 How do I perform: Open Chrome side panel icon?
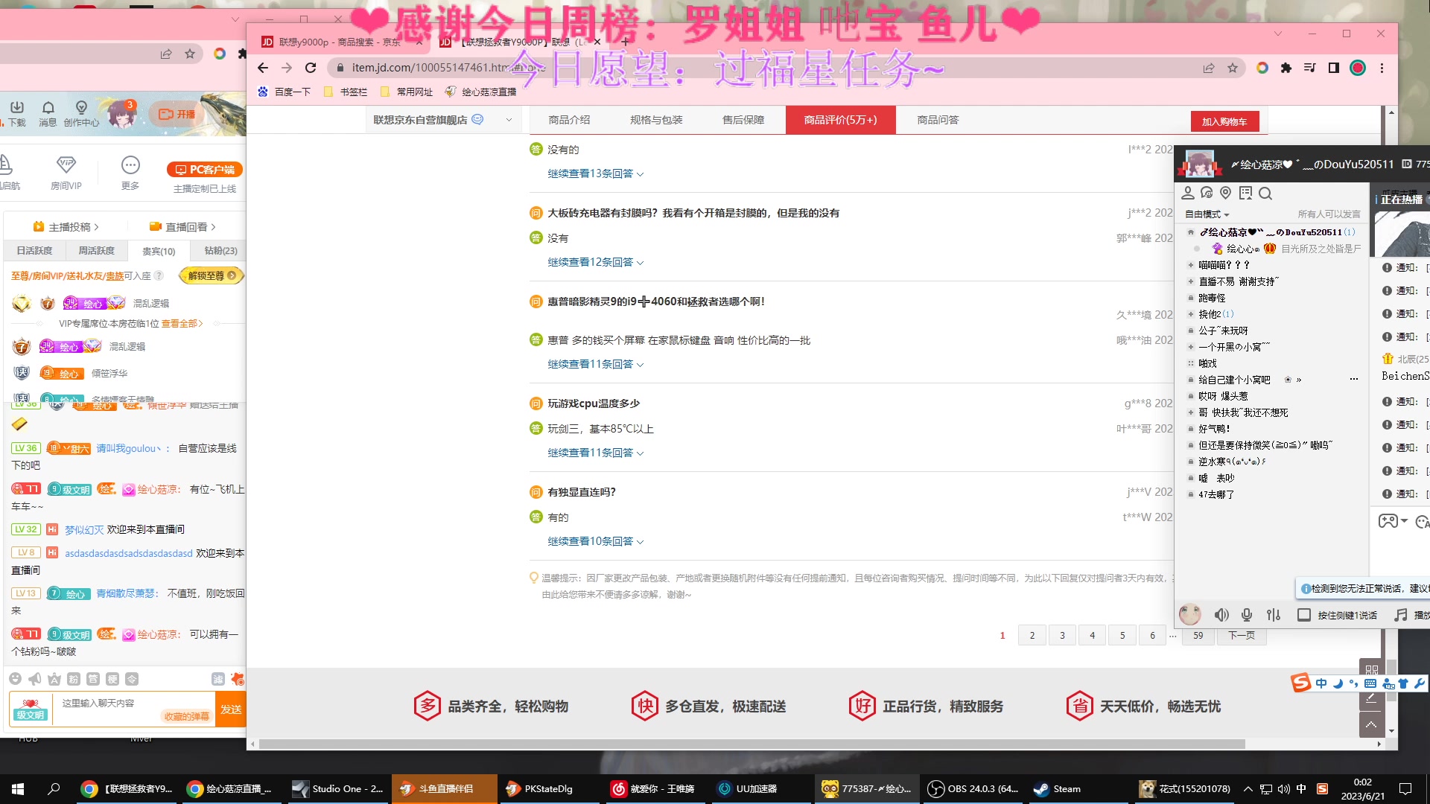1334,68
